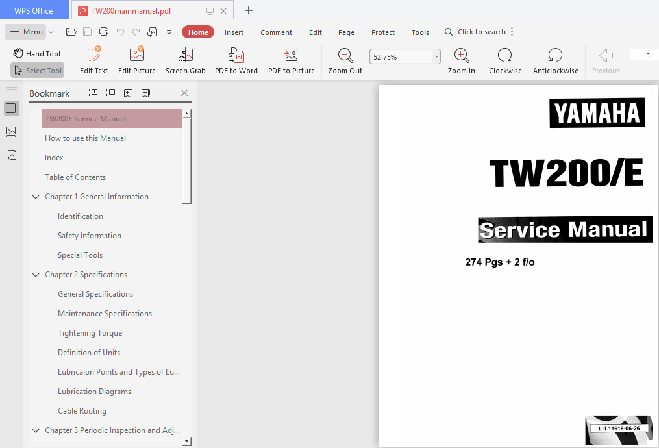Go to Previous page
The width and height of the screenshot is (659, 448).
pos(606,60)
